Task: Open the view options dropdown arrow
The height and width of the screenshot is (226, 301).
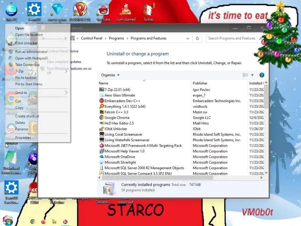Action: (252, 75)
